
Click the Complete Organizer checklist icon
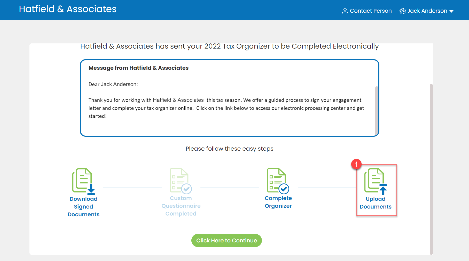point(278,181)
